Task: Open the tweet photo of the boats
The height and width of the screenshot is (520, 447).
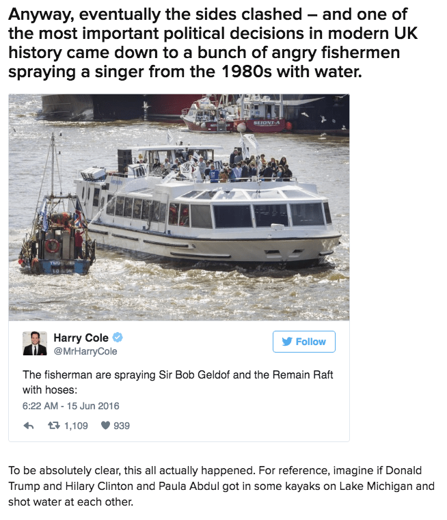Action: point(179,207)
